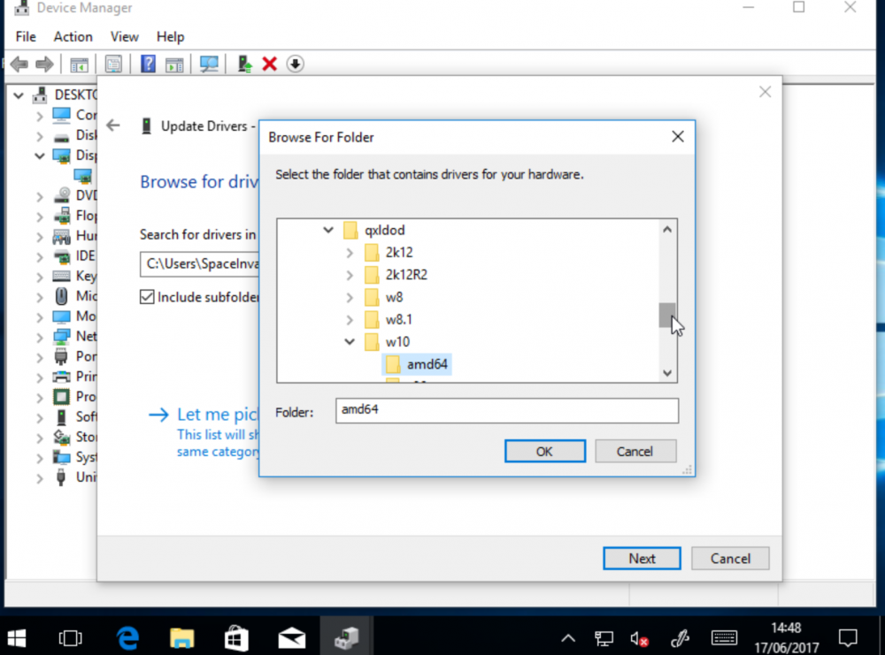The height and width of the screenshot is (655, 885).
Task: Click the taskbar clock showing 14:48
Action: pos(786,638)
